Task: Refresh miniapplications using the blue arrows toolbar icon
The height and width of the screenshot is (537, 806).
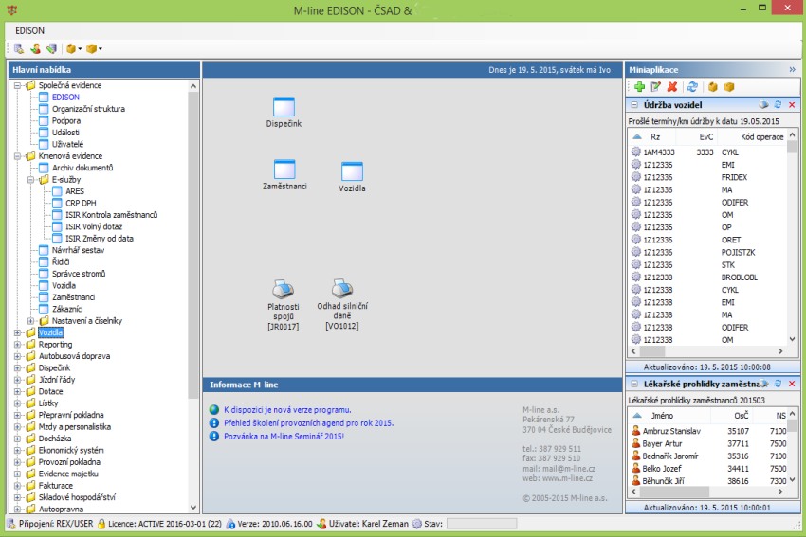Action: 692,86
